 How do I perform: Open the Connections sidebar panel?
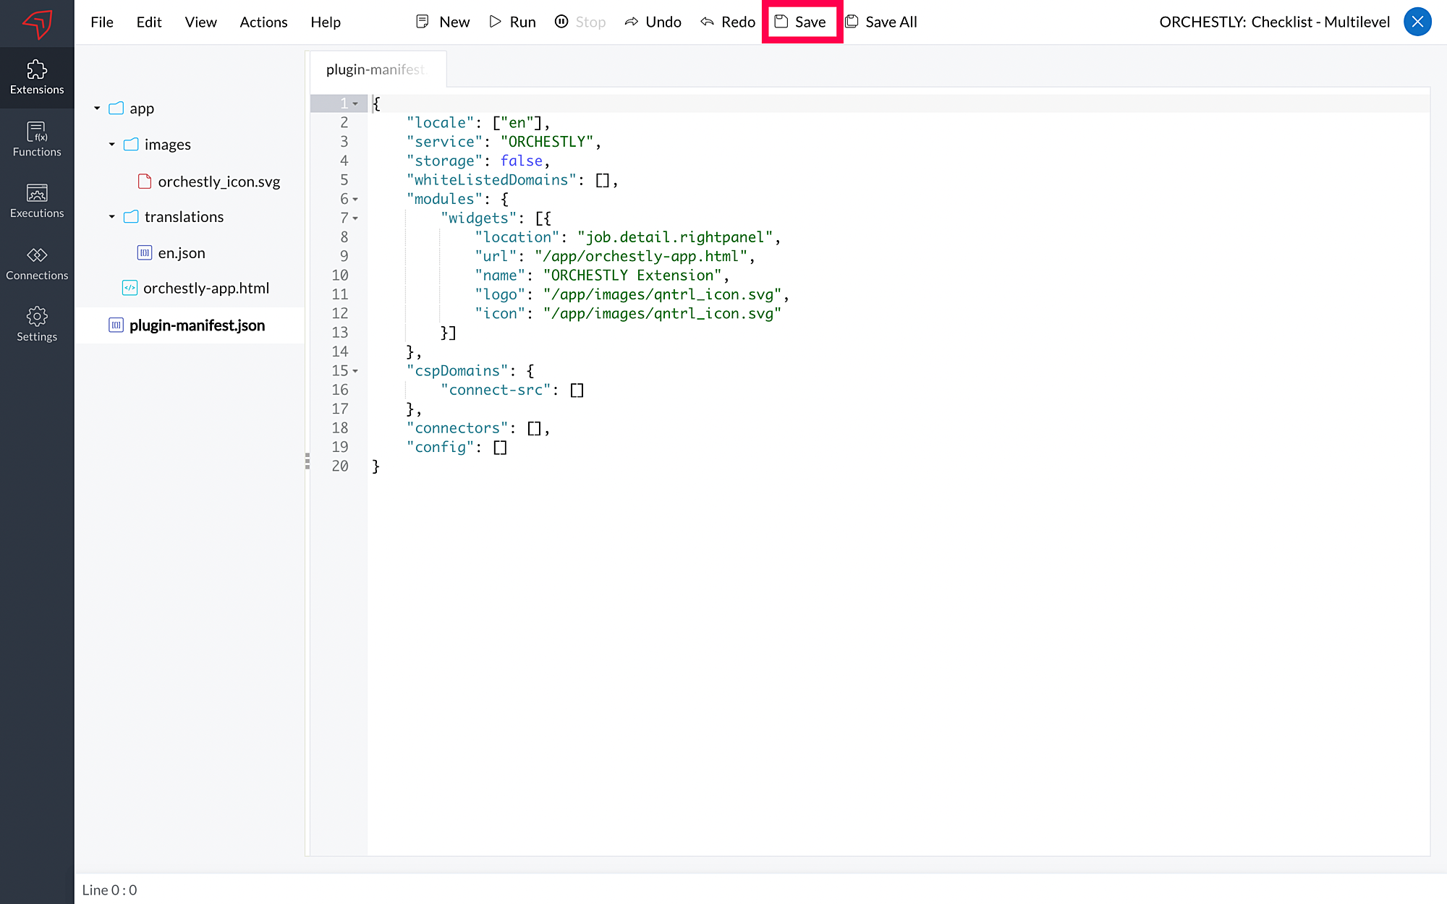37,263
